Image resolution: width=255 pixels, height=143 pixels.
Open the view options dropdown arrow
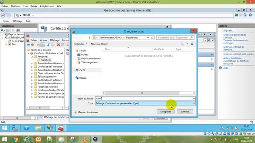(187, 44)
